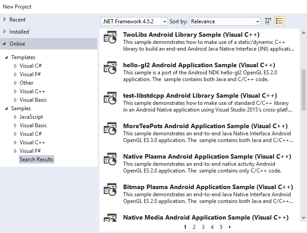
Task: Click the Native Plasma sample icon
Action: pos(110,160)
